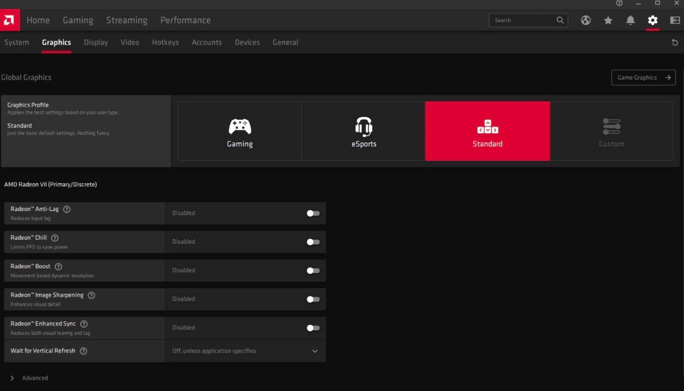Open favorites star icon
This screenshot has height=391, width=684.
click(x=608, y=20)
